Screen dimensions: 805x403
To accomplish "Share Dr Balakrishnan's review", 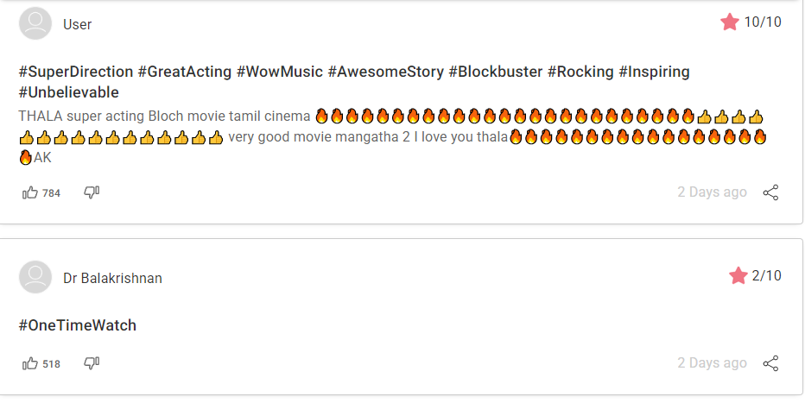I will coord(770,363).
